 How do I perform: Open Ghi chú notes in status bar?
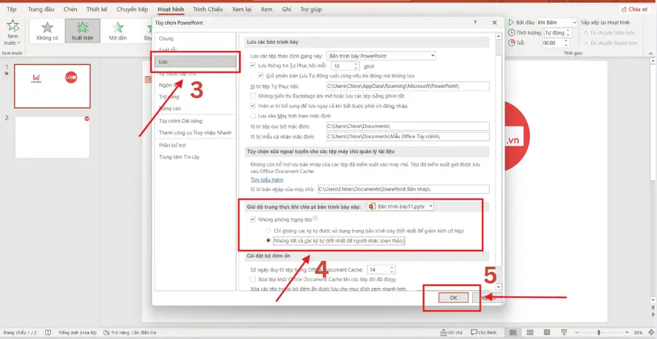(x=452, y=333)
